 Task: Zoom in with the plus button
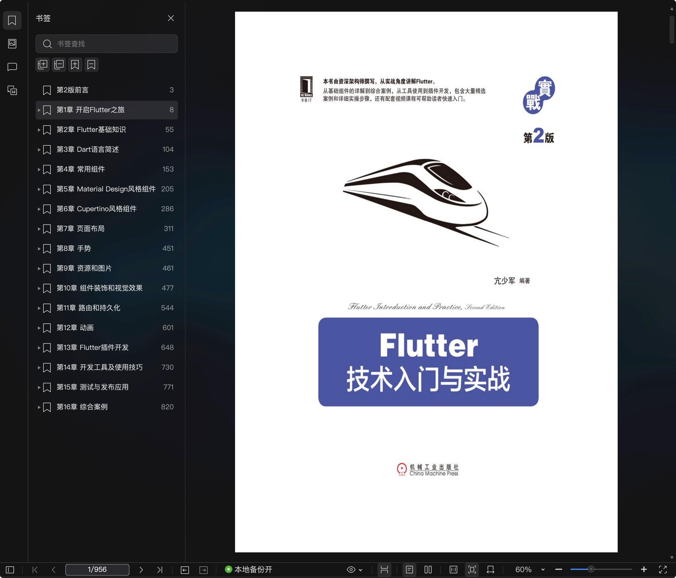pos(644,570)
